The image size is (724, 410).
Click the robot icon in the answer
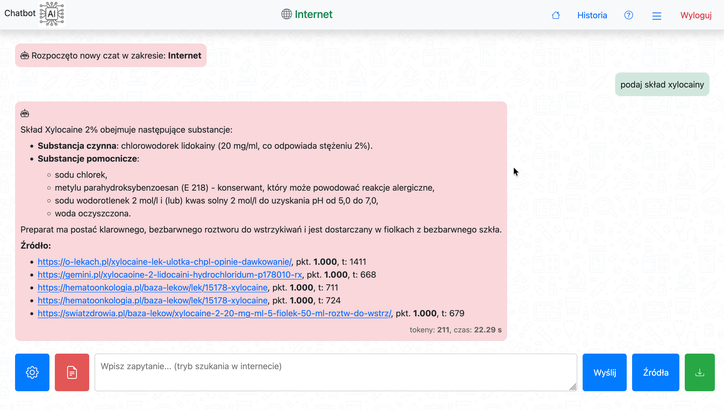point(25,114)
